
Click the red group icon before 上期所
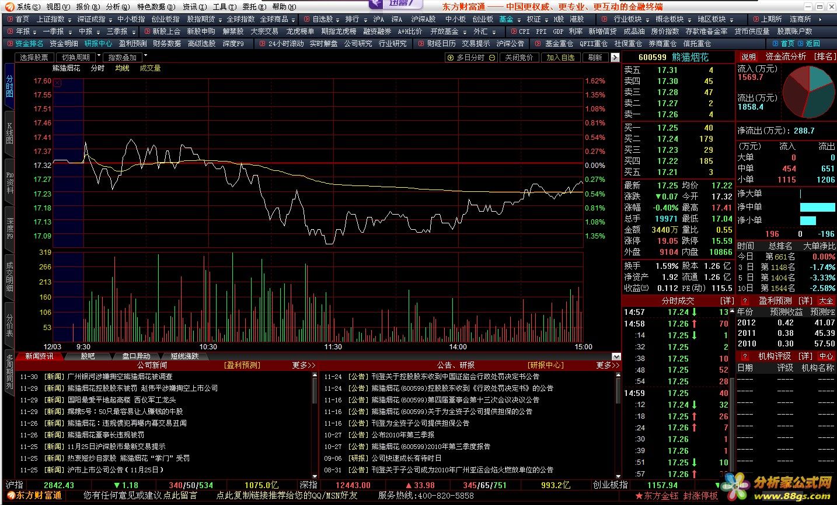[756, 19]
